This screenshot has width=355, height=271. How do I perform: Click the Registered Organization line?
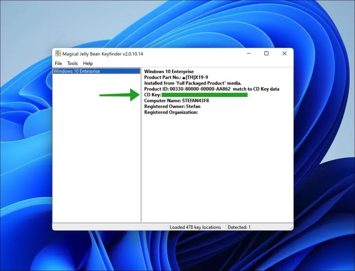tap(171, 112)
